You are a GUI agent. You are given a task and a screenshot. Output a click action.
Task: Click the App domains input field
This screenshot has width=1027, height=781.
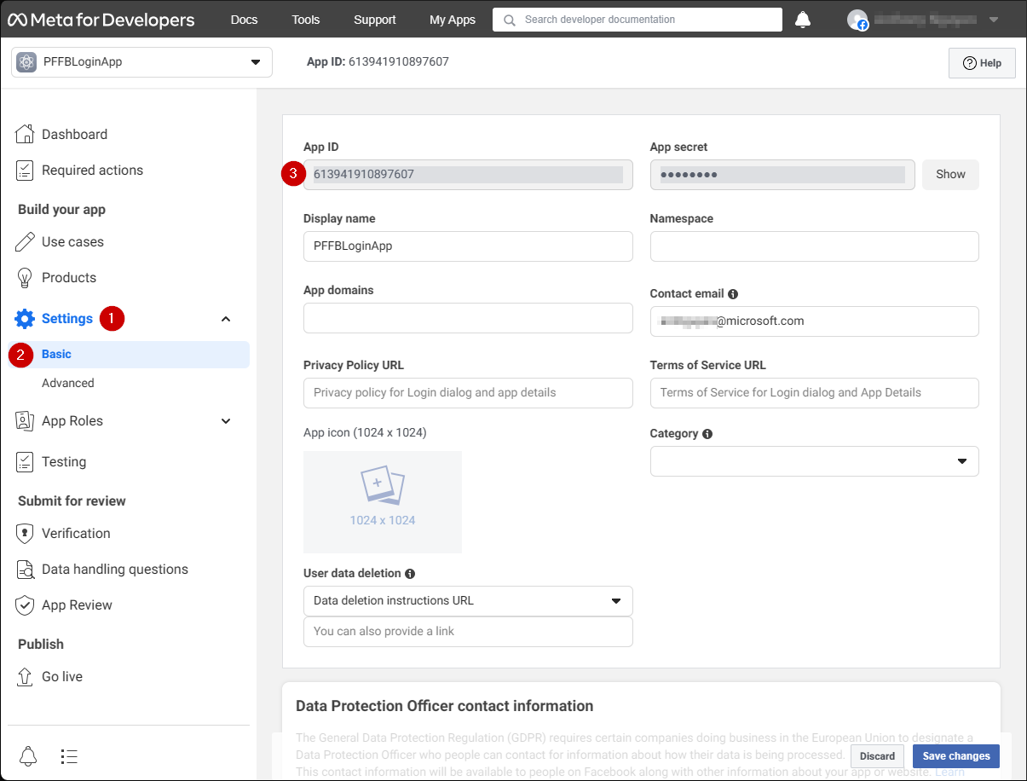tap(468, 318)
